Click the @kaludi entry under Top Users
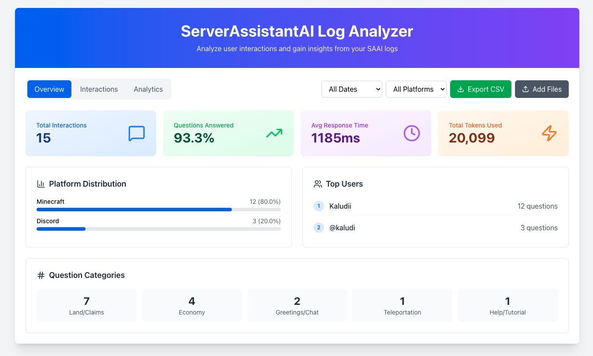The width and height of the screenshot is (593, 356). [x=342, y=228]
